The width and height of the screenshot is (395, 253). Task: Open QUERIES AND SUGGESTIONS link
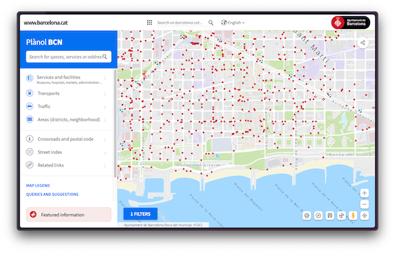tap(52, 194)
